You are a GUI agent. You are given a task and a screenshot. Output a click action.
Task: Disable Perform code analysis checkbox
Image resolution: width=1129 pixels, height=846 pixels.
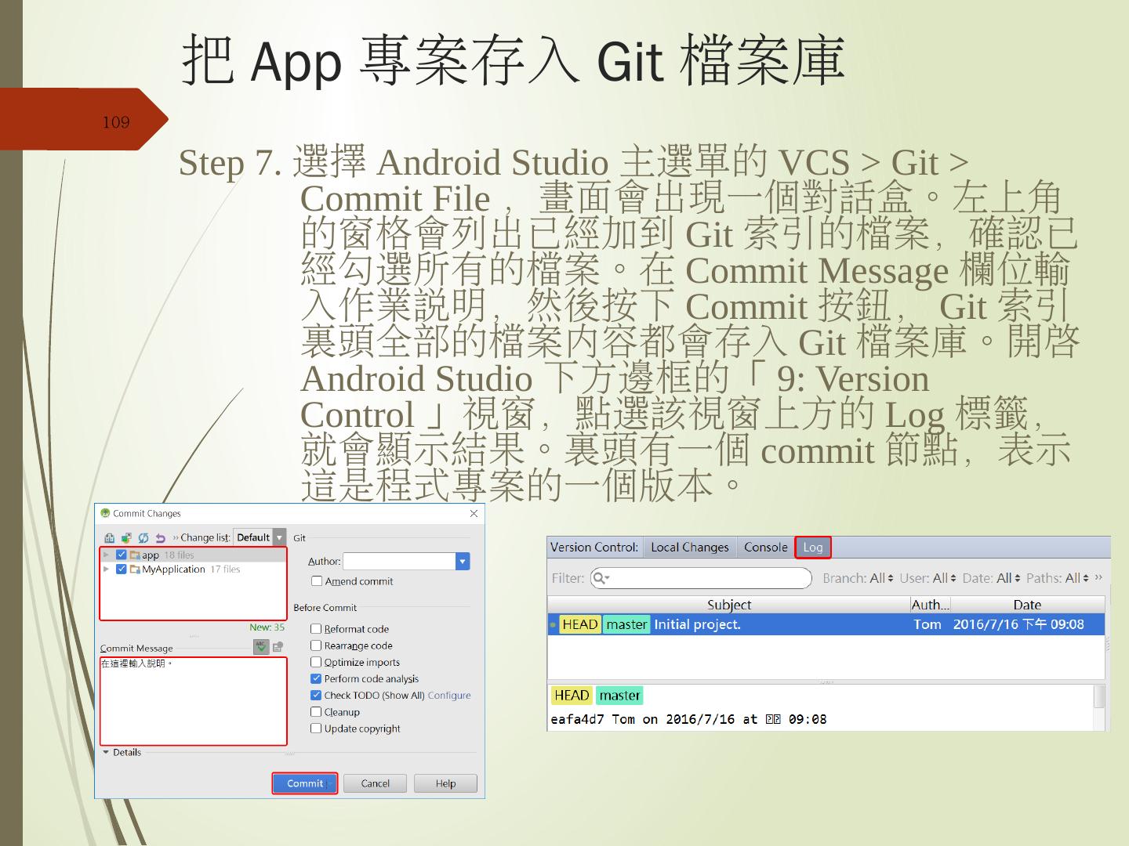coord(316,678)
